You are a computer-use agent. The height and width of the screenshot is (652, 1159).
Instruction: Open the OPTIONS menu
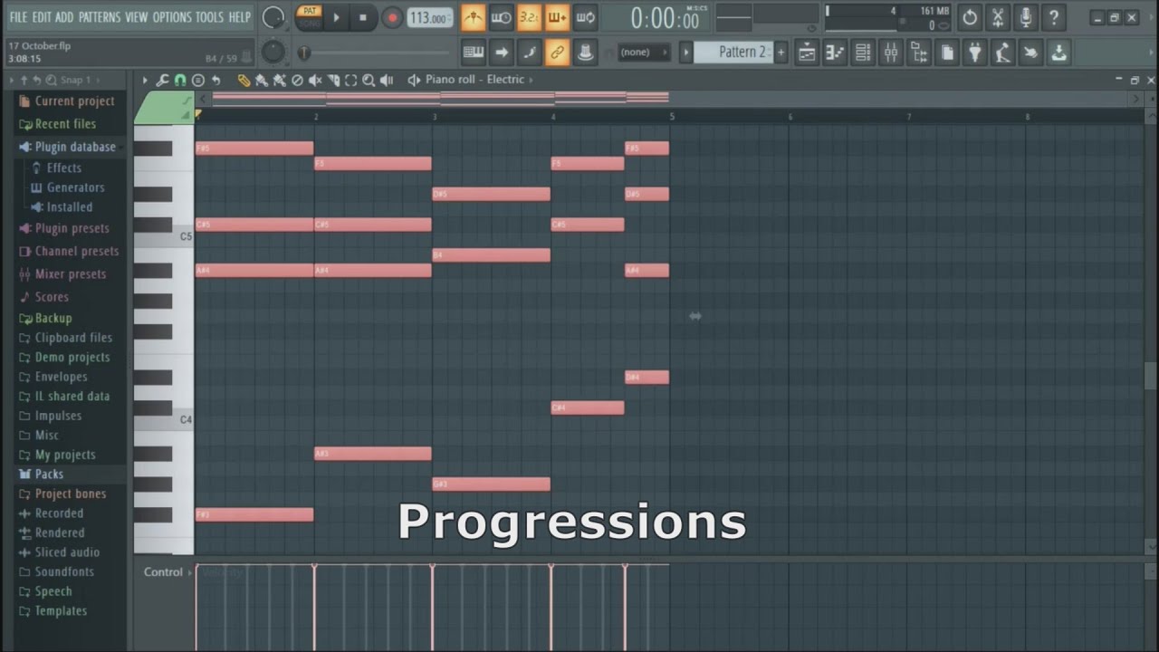pos(172,17)
